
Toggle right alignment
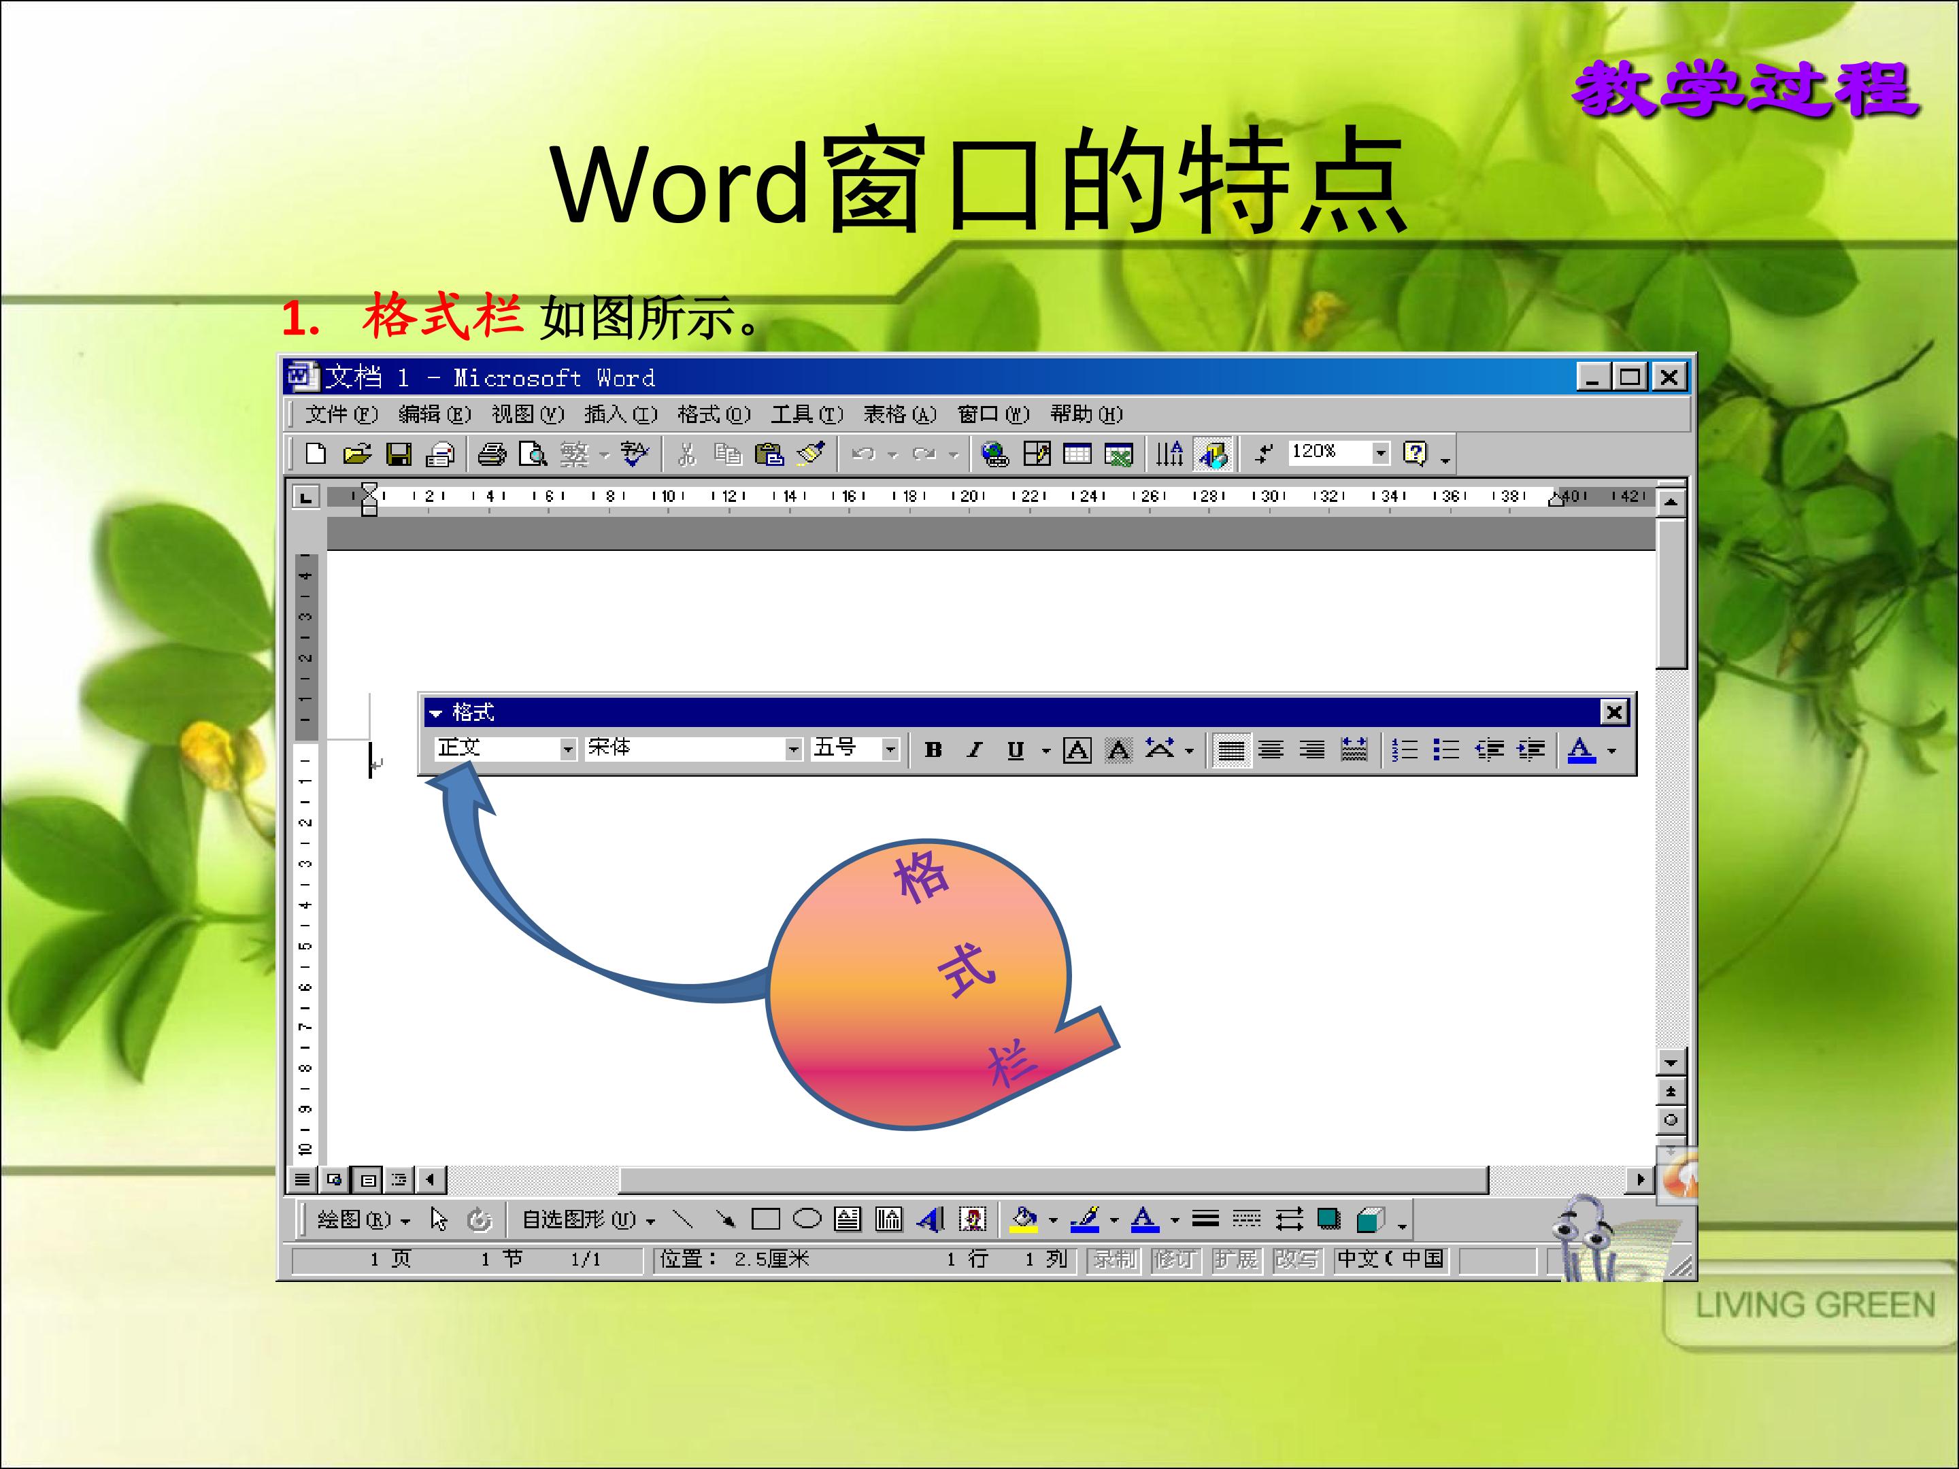pyautogui.click(x=1313, y=750)
